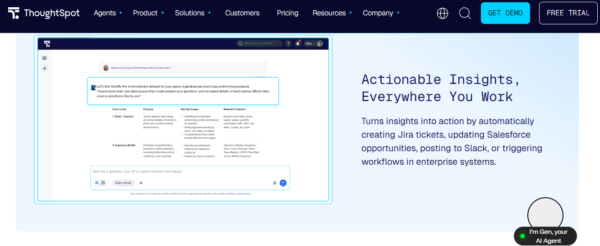Click the 'Data model' column header
600x246 pixels.
(120, 109)
